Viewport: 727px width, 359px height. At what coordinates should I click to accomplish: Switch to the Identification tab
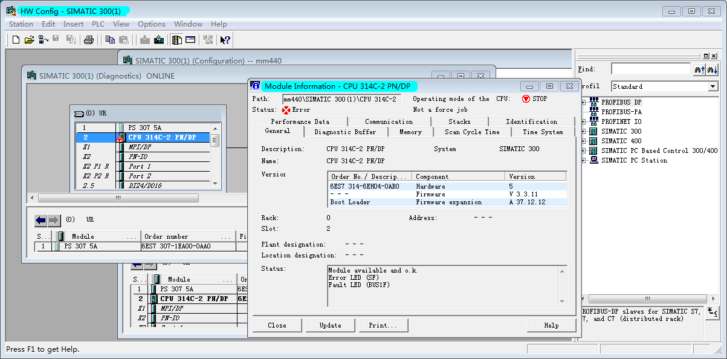pos(532,121)
